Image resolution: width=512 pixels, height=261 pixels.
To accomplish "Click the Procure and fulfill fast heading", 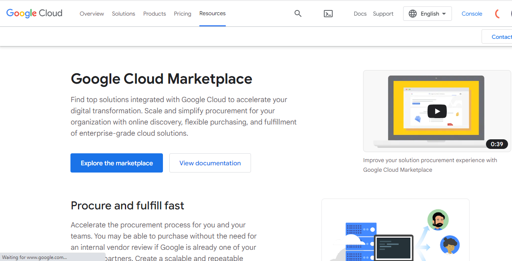I will (x=127, y=206).
